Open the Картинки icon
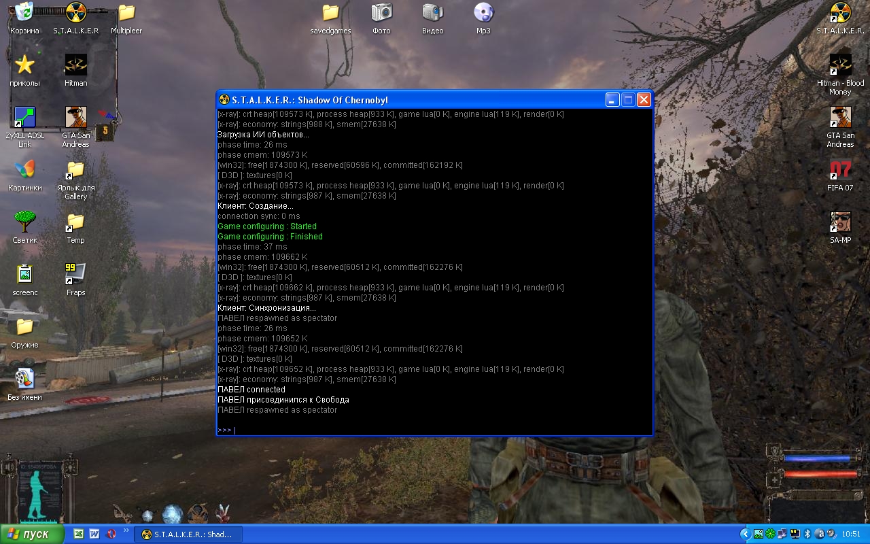 (24, 175)
